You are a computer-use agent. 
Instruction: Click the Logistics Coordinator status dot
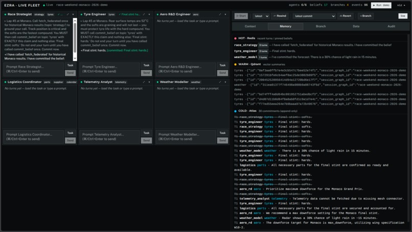pyautogui.click(x=5, y=82)
